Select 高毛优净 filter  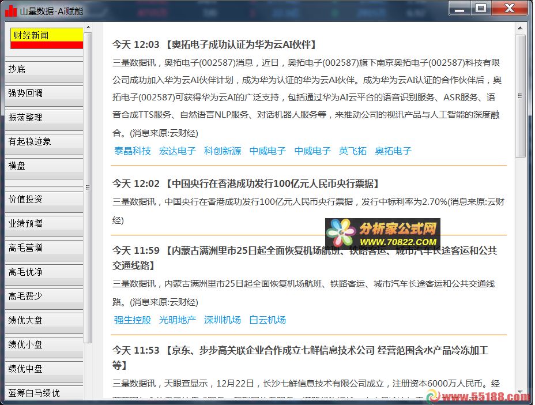[44, 275]
